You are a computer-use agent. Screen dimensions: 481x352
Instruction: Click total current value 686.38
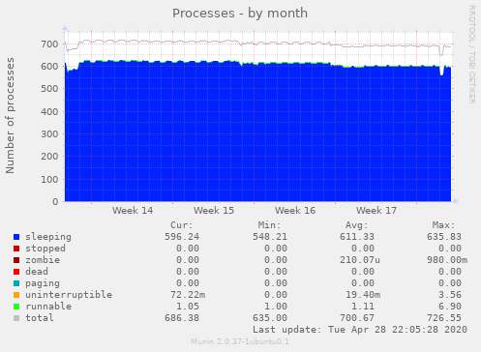(182, 318)
